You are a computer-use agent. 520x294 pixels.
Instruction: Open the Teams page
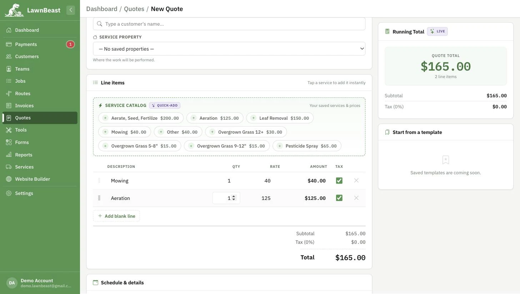tap(40, 69)
